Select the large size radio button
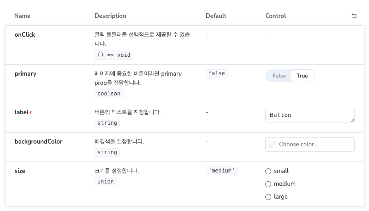This screenshot has width=369, height=211. click(x=268, y=197)
